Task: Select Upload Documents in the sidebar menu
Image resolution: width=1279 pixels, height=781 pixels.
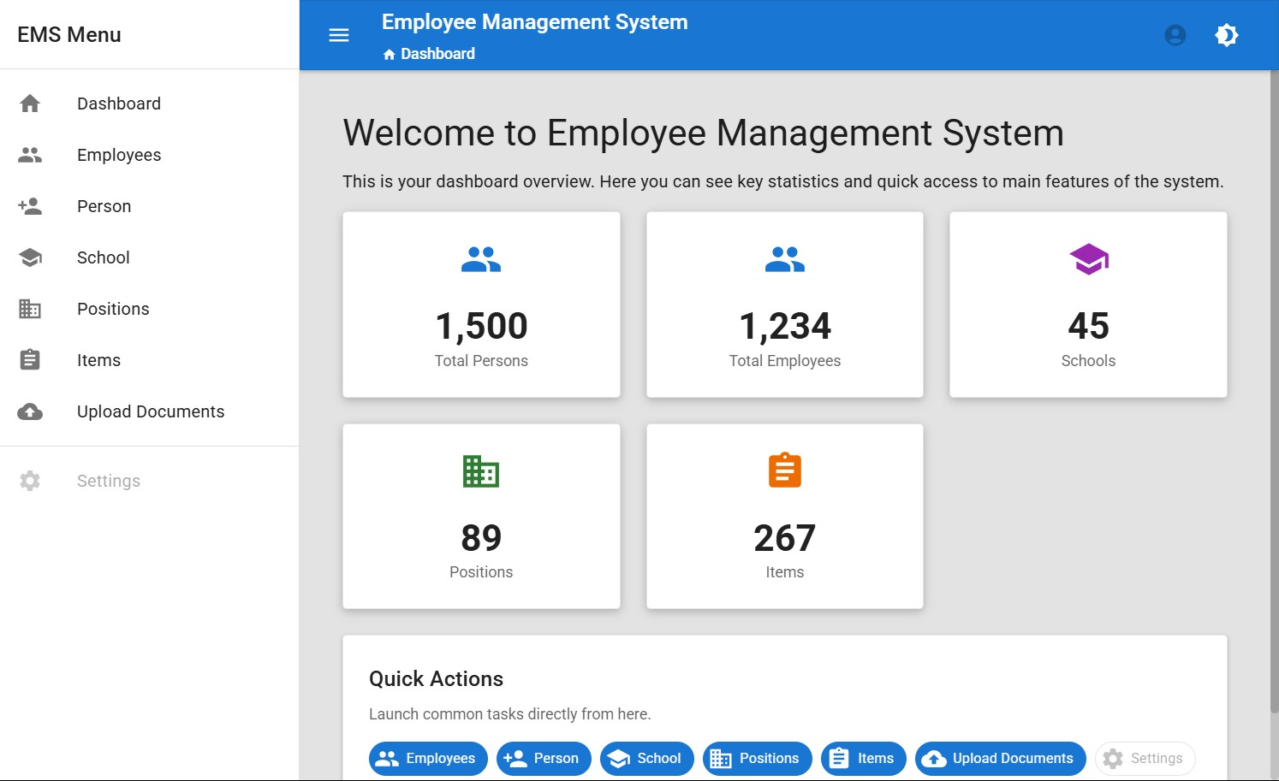Action: (x=151, y=411)
